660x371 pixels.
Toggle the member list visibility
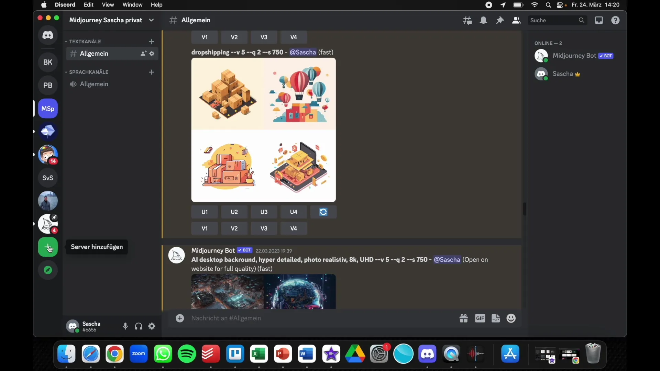[516, 21]
